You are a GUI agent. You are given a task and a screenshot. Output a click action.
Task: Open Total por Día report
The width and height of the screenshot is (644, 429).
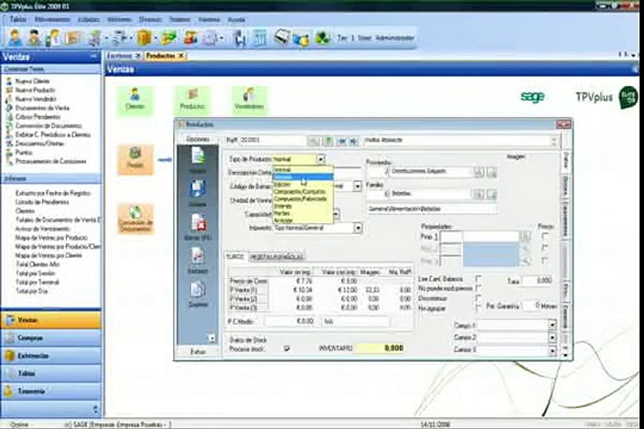[32, 291]
